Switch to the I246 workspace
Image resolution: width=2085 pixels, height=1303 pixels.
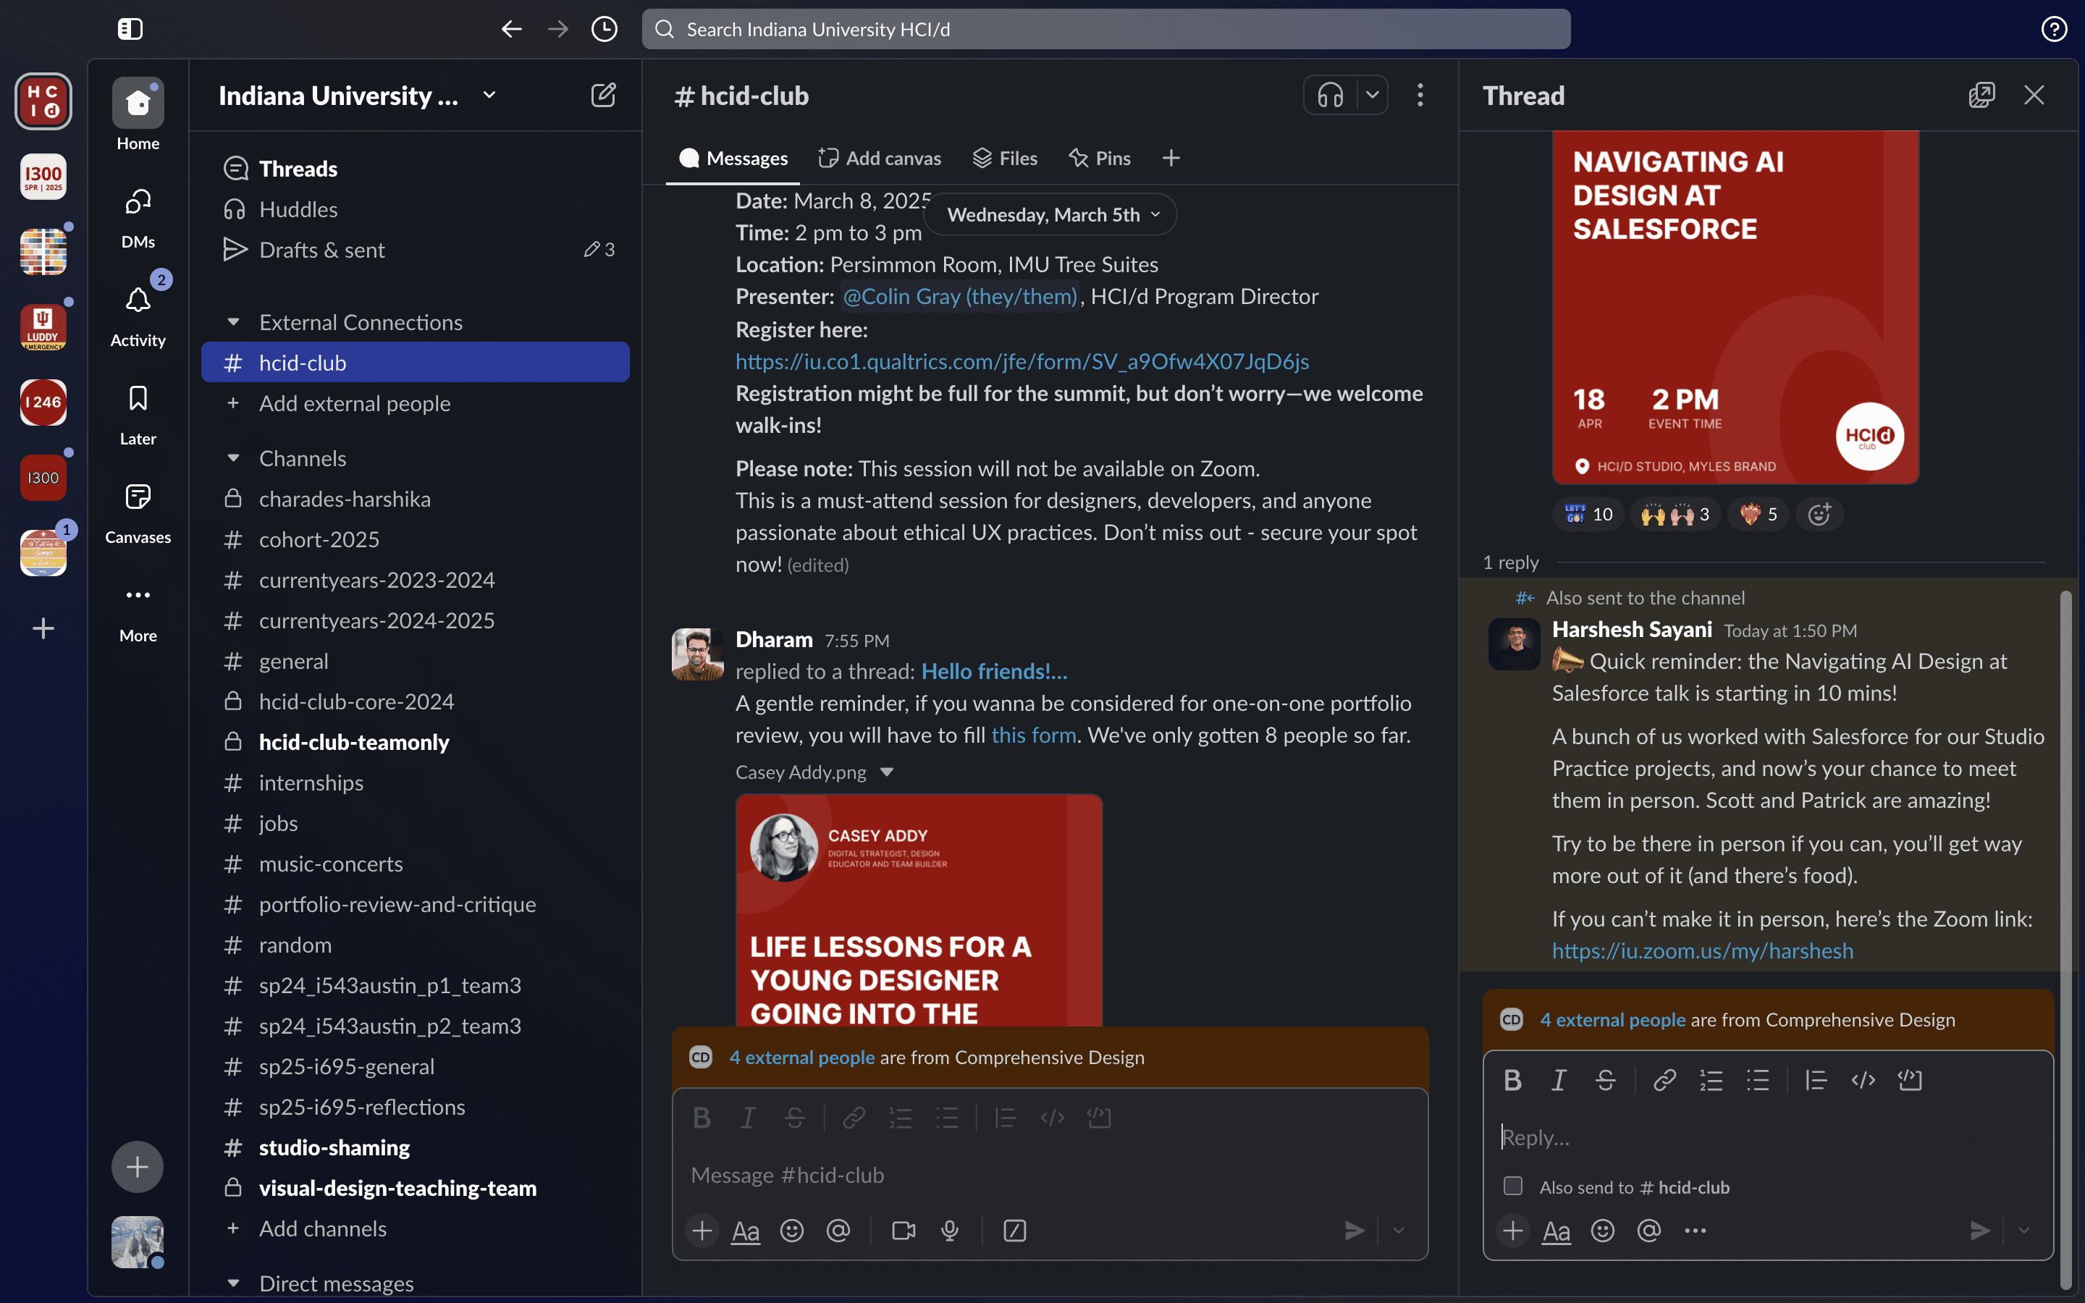point(43,402)
